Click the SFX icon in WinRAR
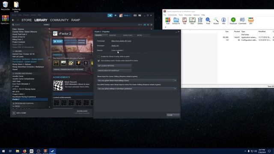Screen dimensions: 274x154 251,21
